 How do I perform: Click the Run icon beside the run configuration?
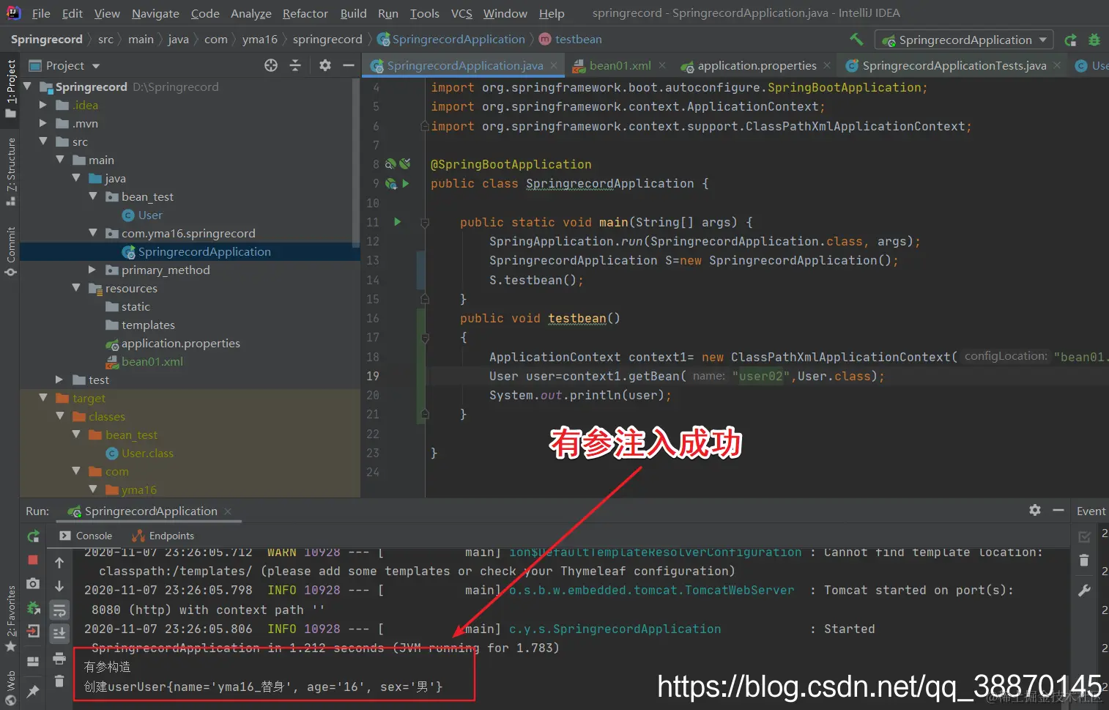point(1070,40)
